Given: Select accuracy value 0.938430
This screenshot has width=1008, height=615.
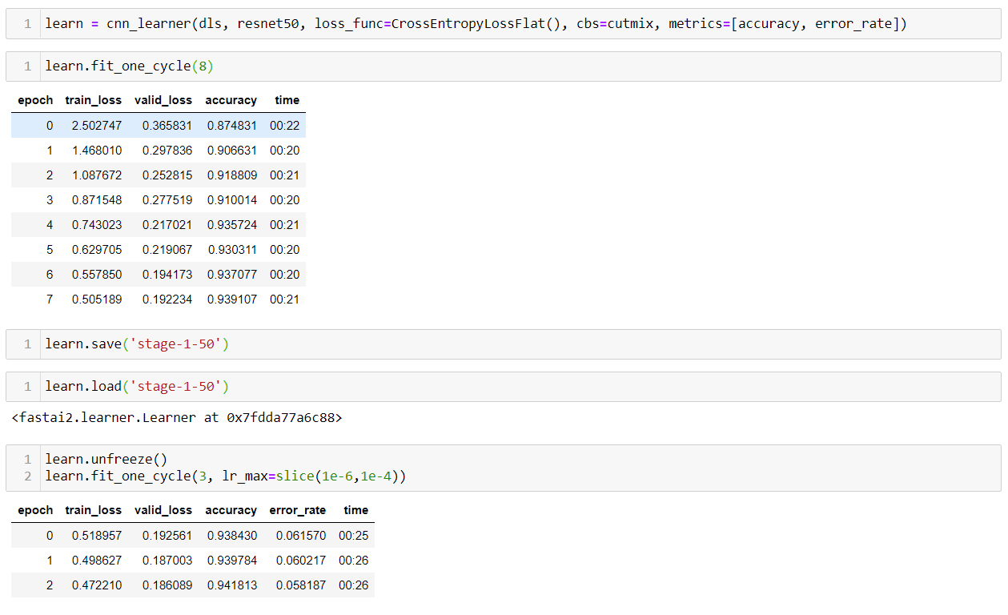Looking at the screenshot, I should coord(232,536).
